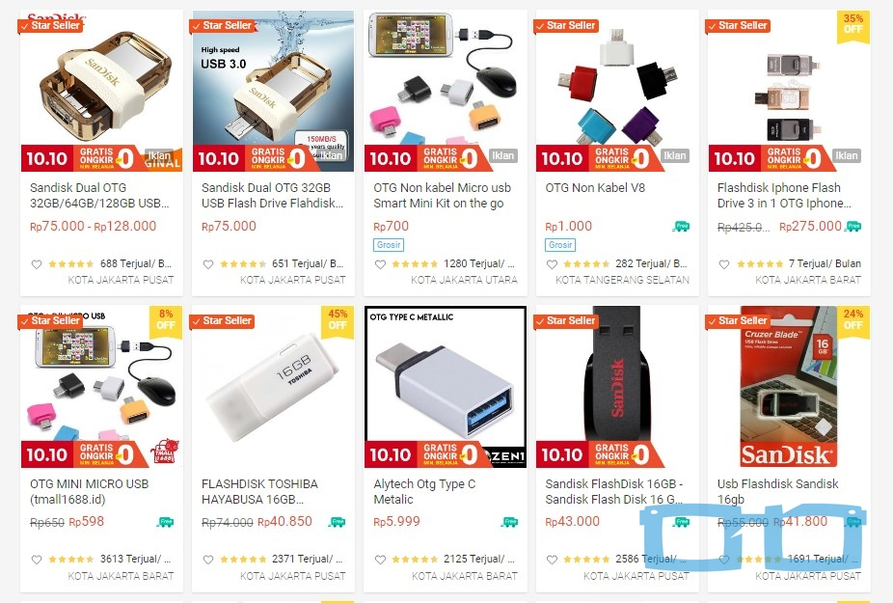Open Sandisk FlashDisk 16GB title link

point(614,491)
